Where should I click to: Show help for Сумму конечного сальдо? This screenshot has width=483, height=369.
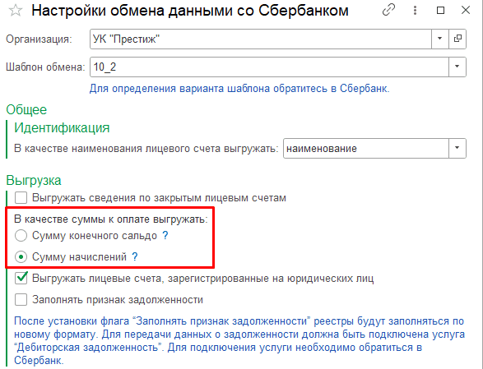pos(165,235)
